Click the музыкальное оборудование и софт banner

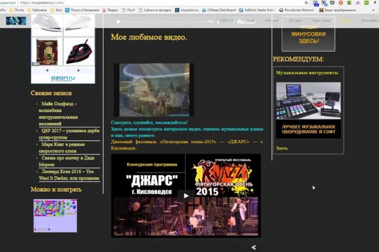308,110
